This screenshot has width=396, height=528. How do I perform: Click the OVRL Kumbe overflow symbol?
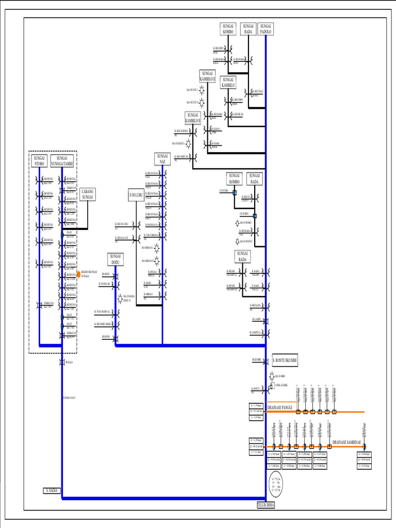tap(272, 386)
